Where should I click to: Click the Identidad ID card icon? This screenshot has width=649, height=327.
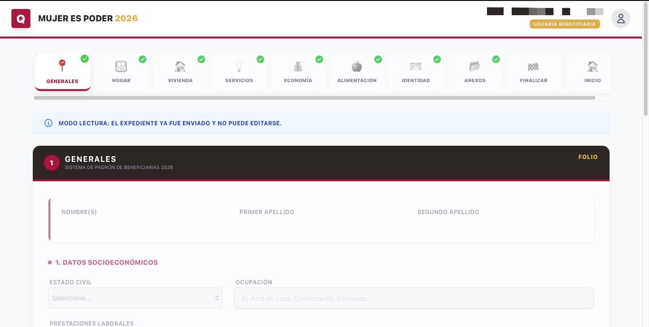416,66
